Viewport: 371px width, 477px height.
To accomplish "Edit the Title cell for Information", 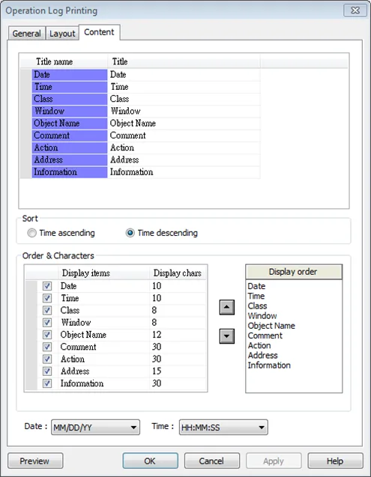I will pyautogui.click(x=184, y=172).
